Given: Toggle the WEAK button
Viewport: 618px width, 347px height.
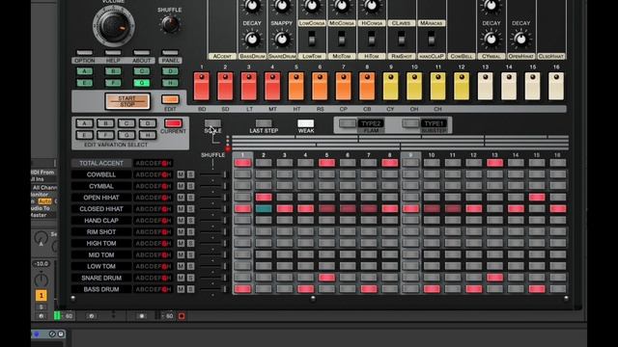Looking at the screenshot, I should (x=306, y=123).
